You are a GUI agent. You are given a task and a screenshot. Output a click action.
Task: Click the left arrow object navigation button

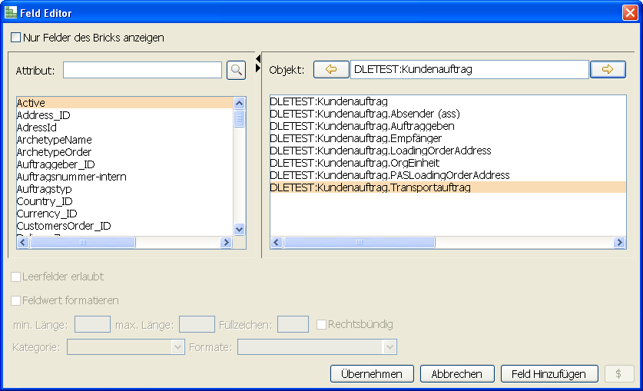330,70
